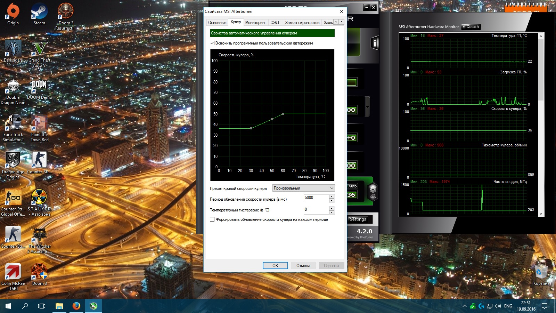Click the Отмена button
This screenshot has width=556, height=313.
click(303, 266)
